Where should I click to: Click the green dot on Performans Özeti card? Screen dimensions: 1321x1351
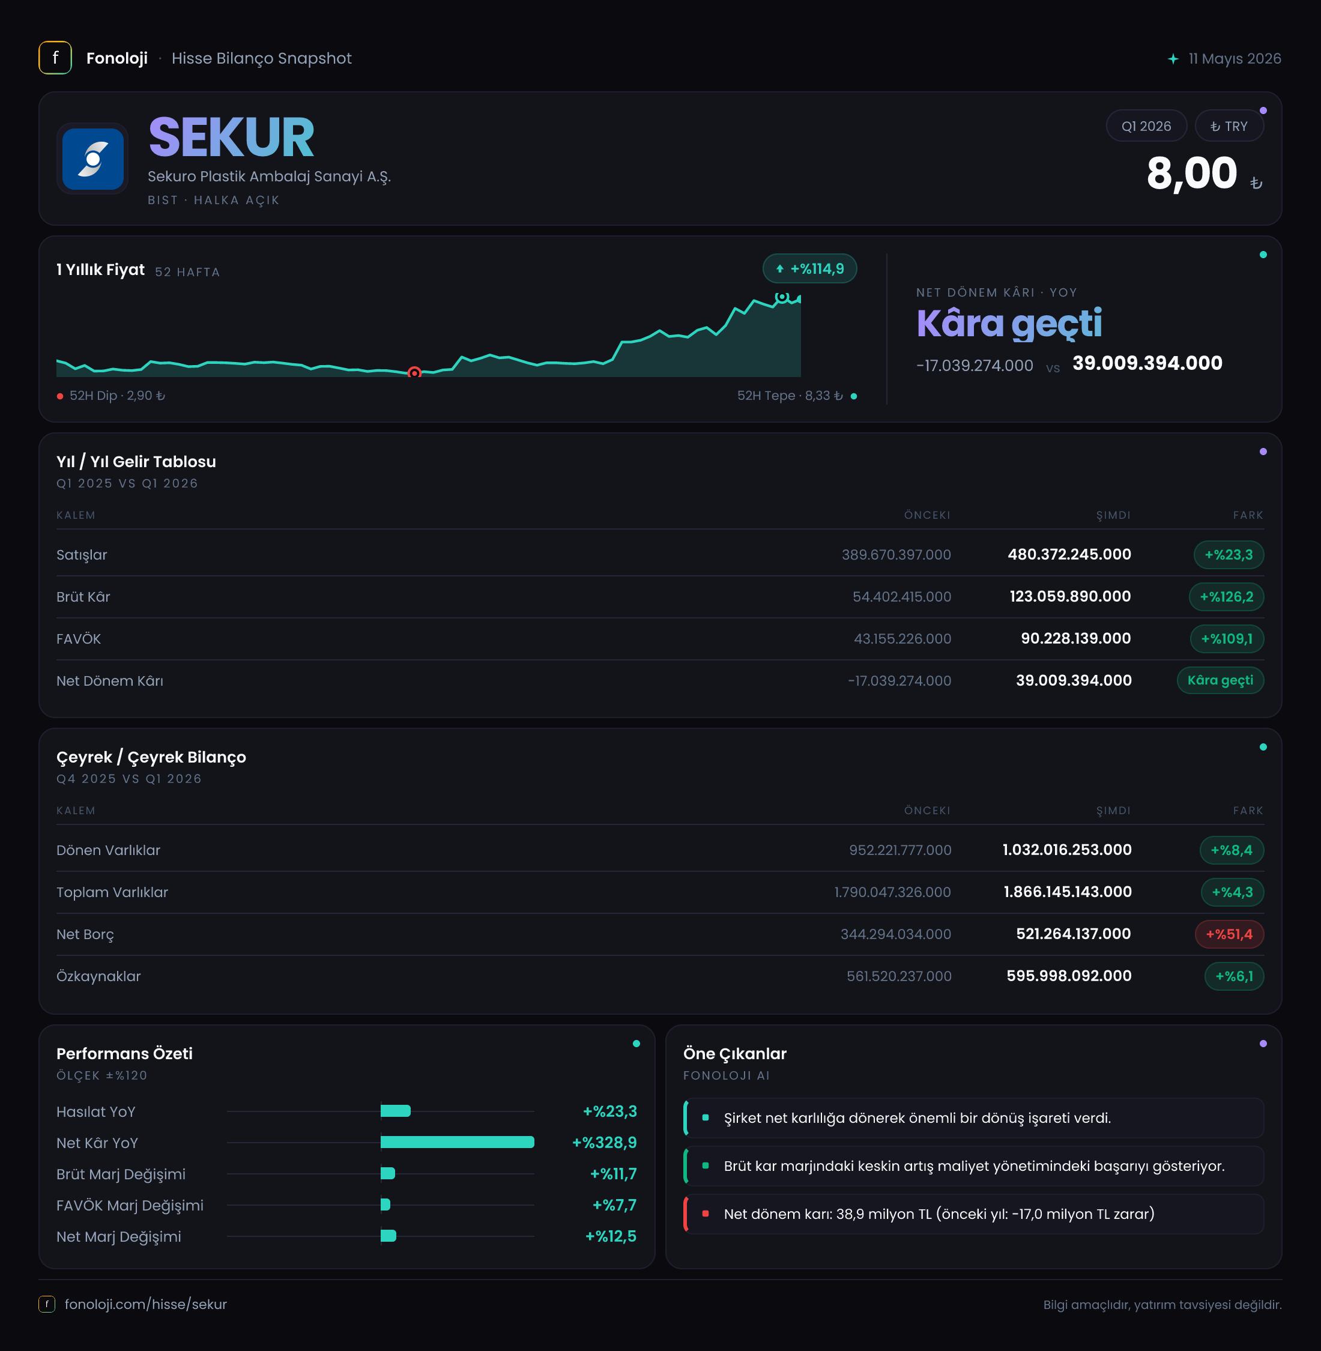(x=636, y=1044)
